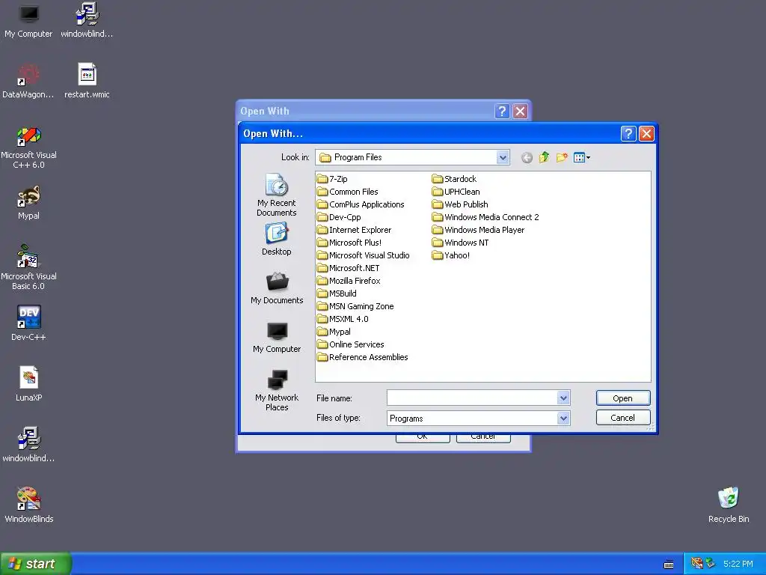The width and height of the screenshot is (766, 575).
Task: Select the MSBuild folder
Action: pos(337,293)
